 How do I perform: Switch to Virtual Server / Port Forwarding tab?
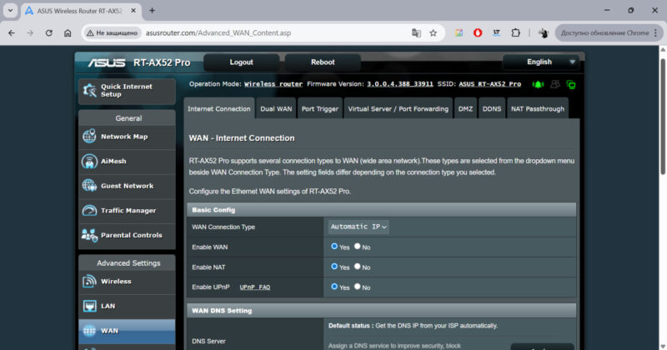click(399, 109)
